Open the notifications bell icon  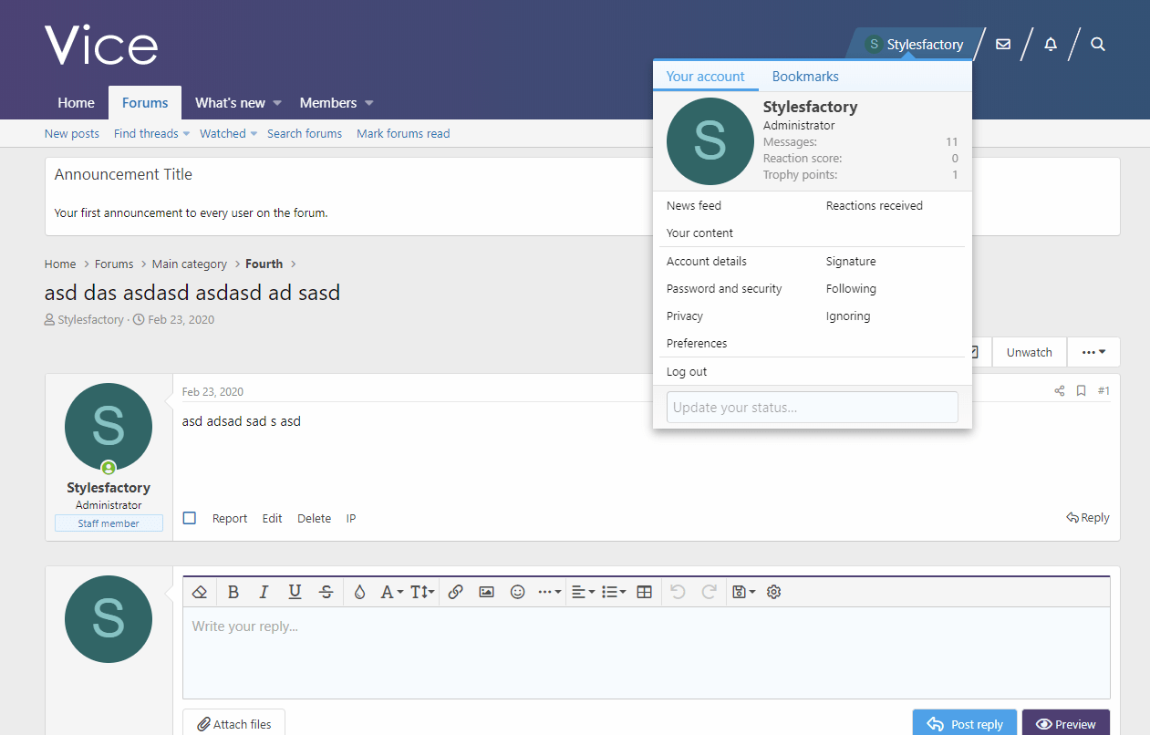click(1051, 44)
